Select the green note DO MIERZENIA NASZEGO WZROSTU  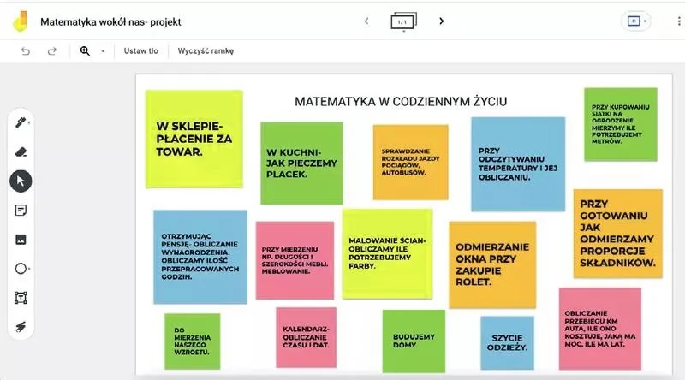[x=192, y=341]
